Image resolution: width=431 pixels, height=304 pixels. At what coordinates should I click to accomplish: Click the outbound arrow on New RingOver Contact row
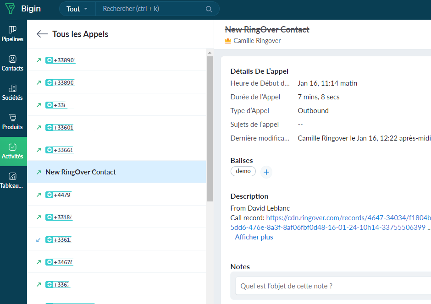[39, 172]
